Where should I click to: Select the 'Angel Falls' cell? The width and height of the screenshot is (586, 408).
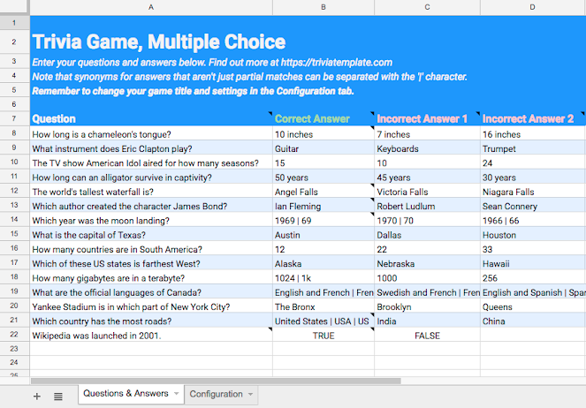[x=323, y=191]
